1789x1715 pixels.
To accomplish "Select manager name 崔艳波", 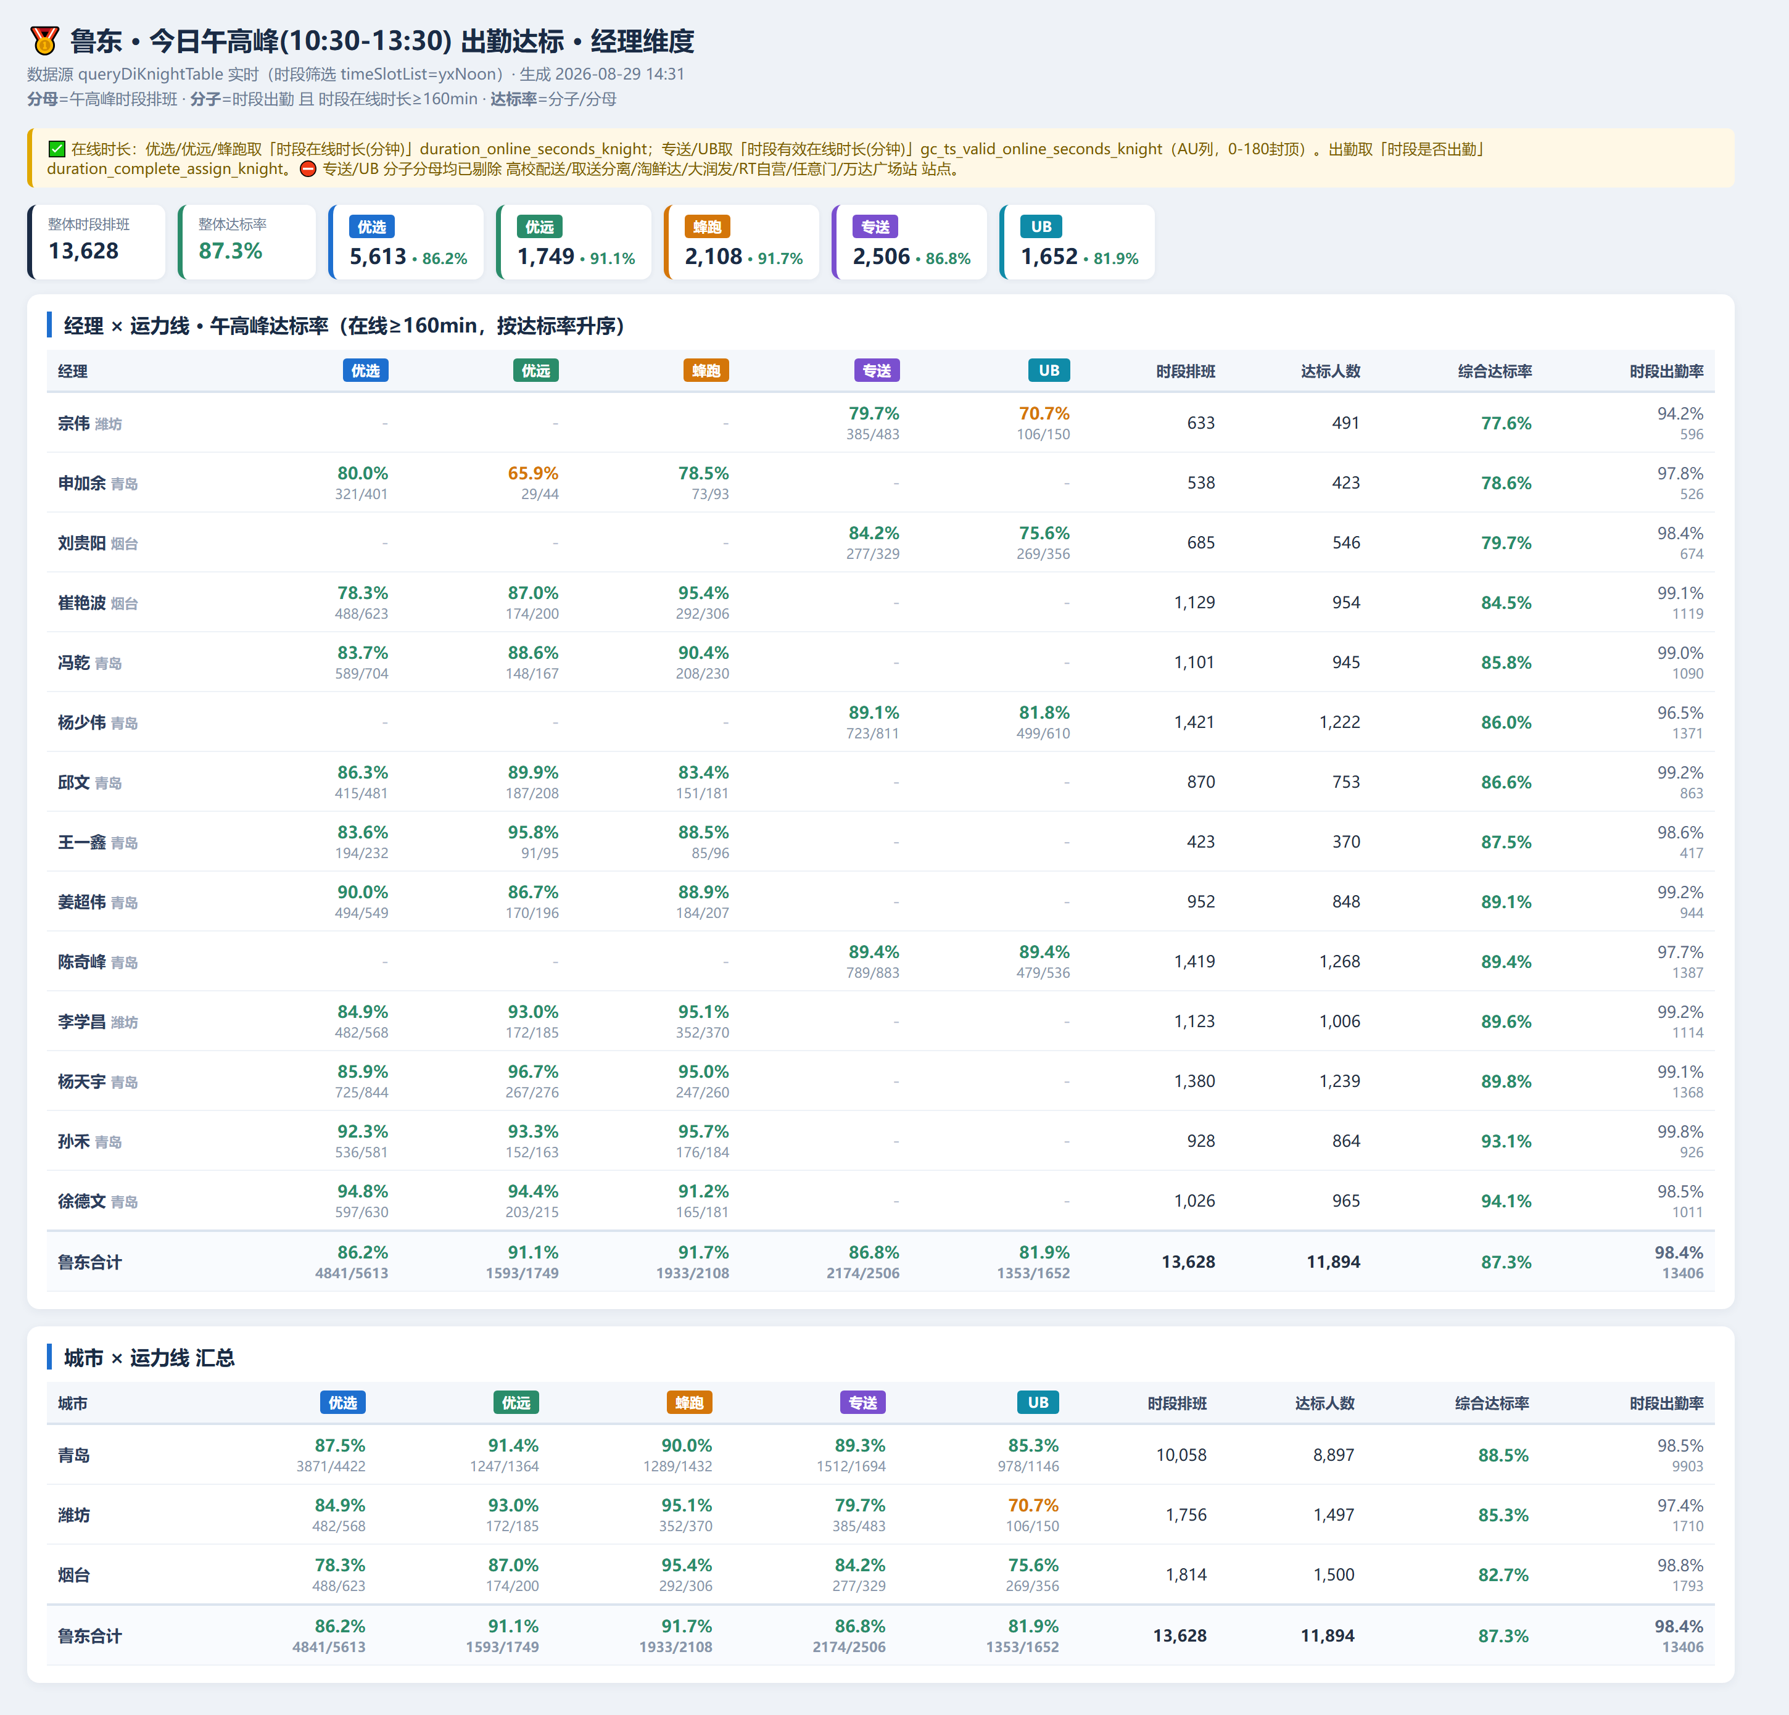I will [x=82, y=602].
